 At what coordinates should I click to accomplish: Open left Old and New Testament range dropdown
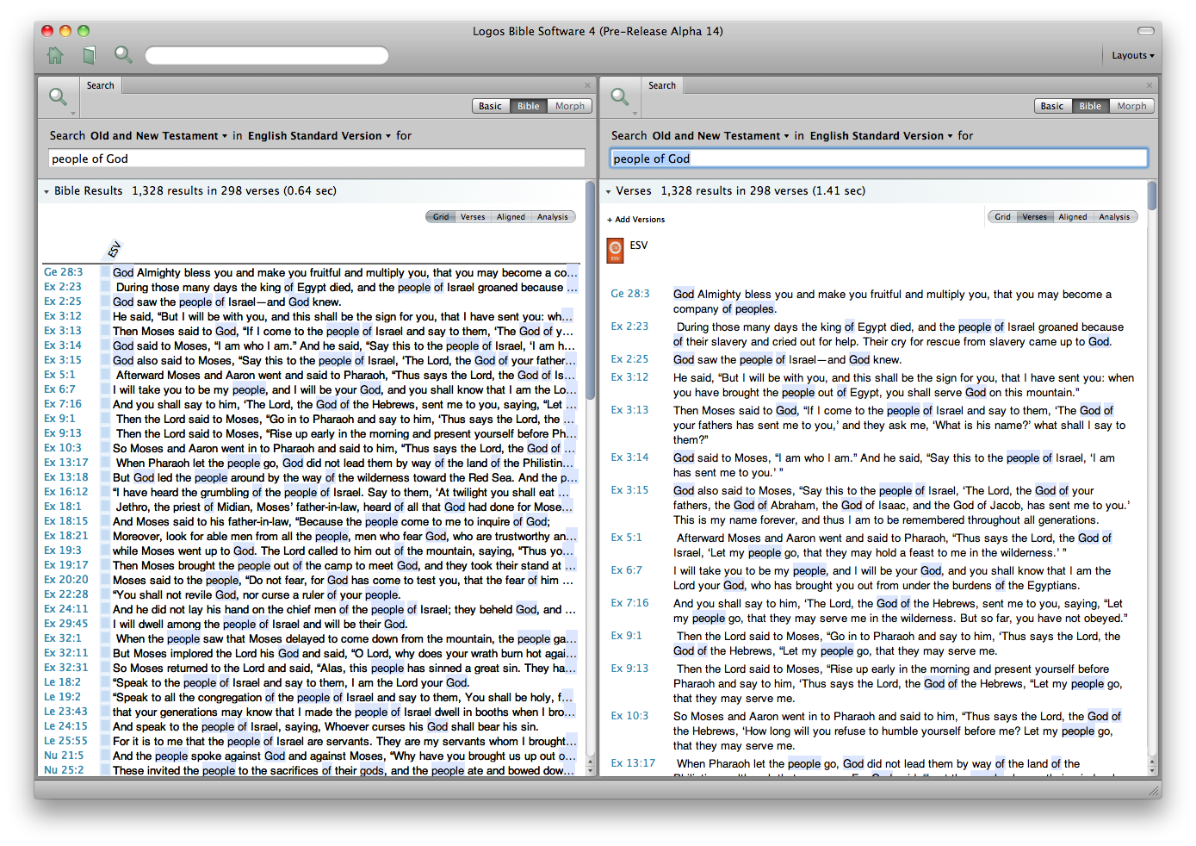(x=158, y=135)
